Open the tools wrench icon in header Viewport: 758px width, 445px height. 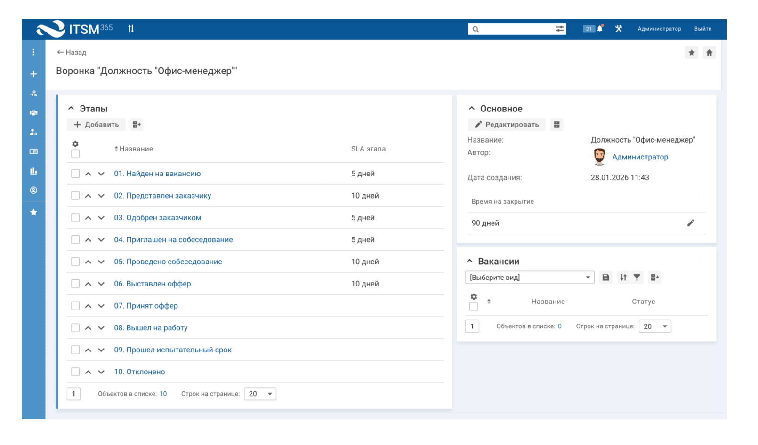click(x=619, y=29)
